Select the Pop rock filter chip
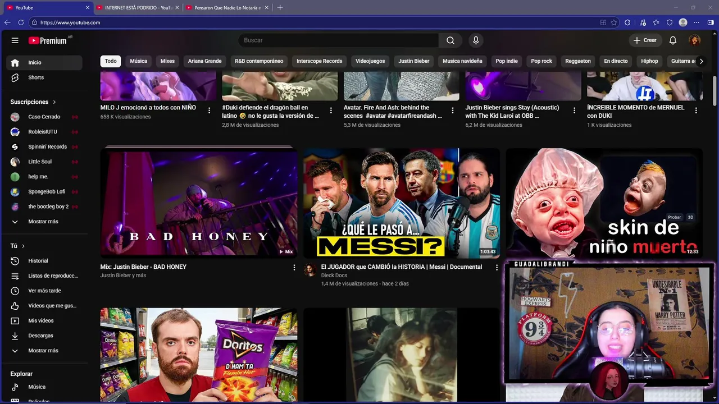Viewport: 719px width, 404px height. pyautogui.click(x=541, y=61)
